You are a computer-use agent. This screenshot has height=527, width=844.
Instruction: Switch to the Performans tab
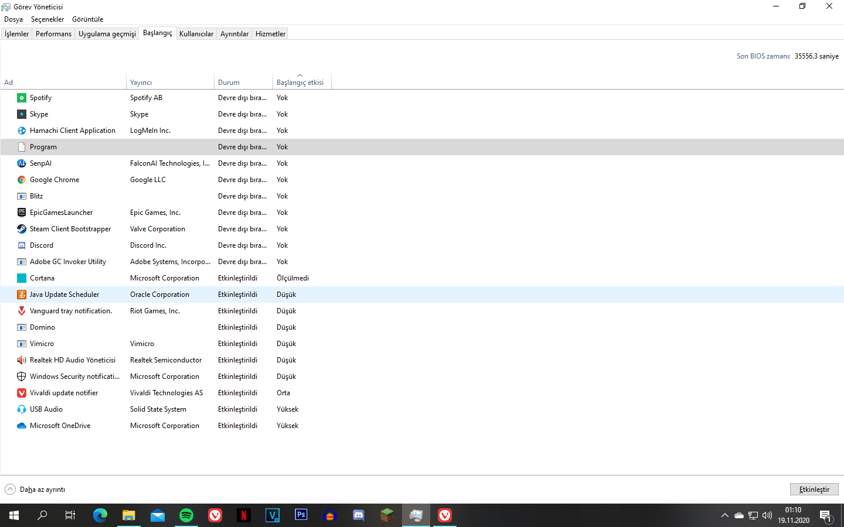coord(53,34)
